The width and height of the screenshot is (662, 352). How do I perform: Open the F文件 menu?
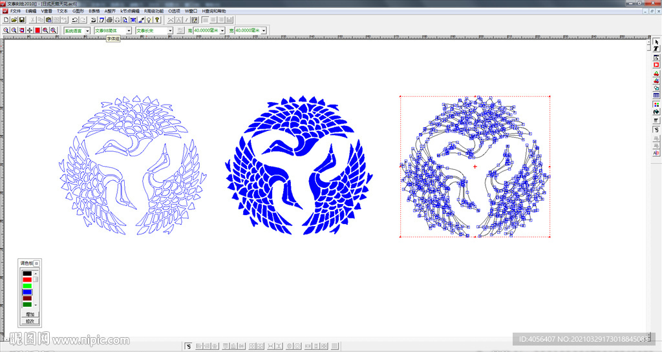pos(15,11)
